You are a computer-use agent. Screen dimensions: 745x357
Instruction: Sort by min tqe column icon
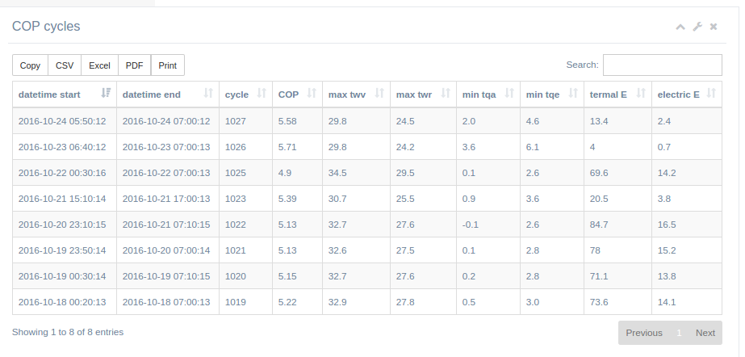573,93
